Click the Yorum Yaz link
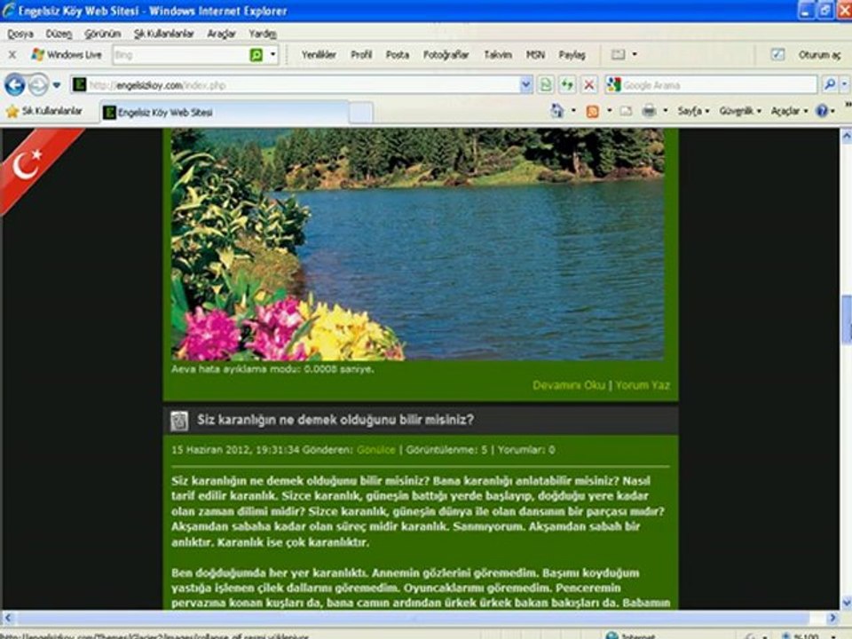 [x=643, y=385]
